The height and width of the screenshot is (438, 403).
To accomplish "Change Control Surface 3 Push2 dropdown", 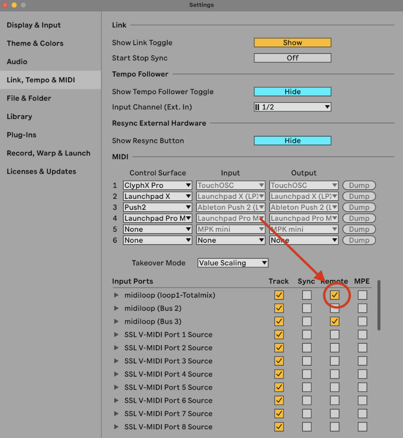I will pyautogui.click(x=158, y=207).
